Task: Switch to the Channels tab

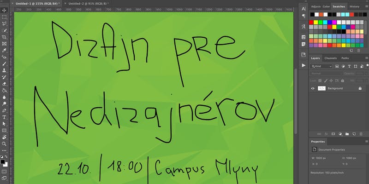Action: [330, 58]
